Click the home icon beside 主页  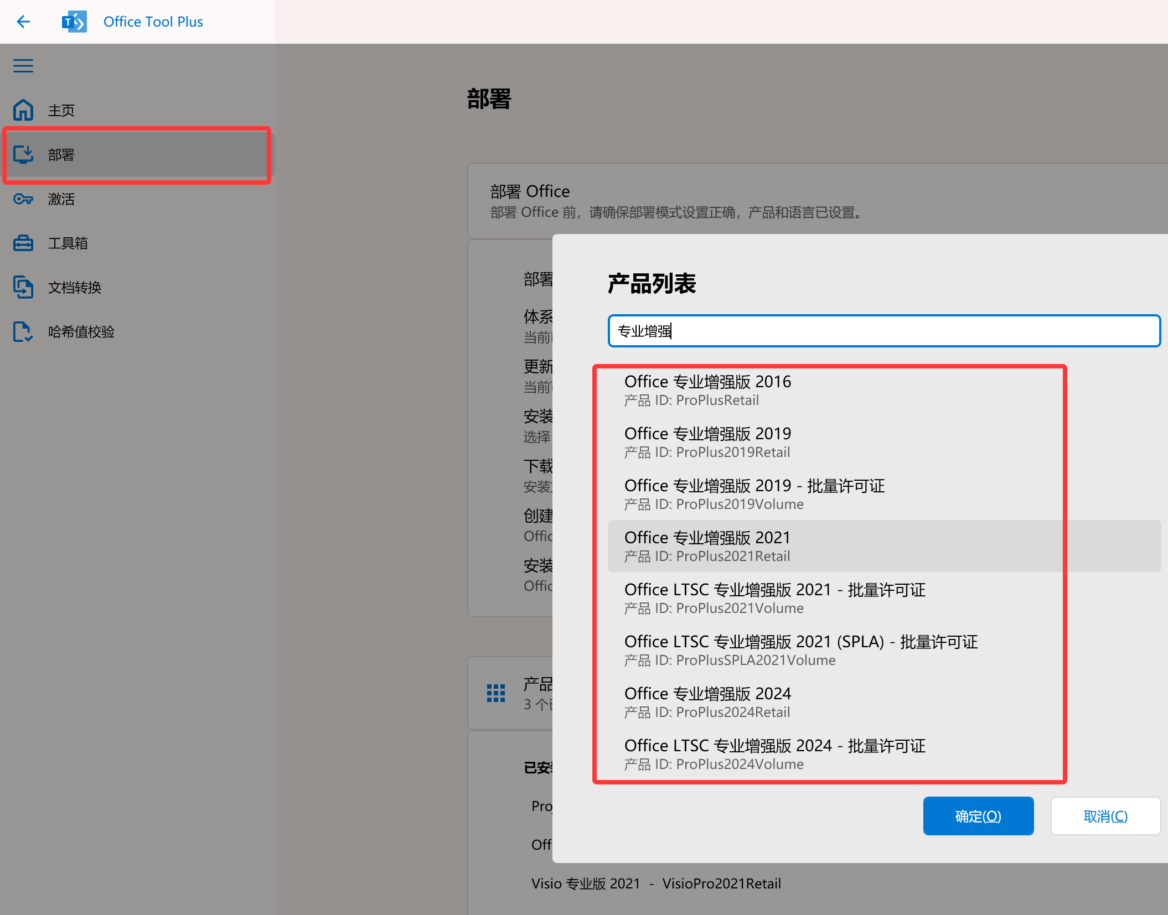point(23,110)
